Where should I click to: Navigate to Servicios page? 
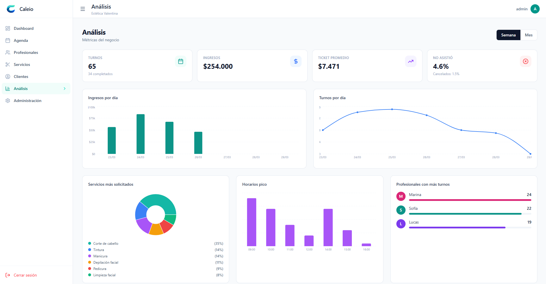[22, 64]
